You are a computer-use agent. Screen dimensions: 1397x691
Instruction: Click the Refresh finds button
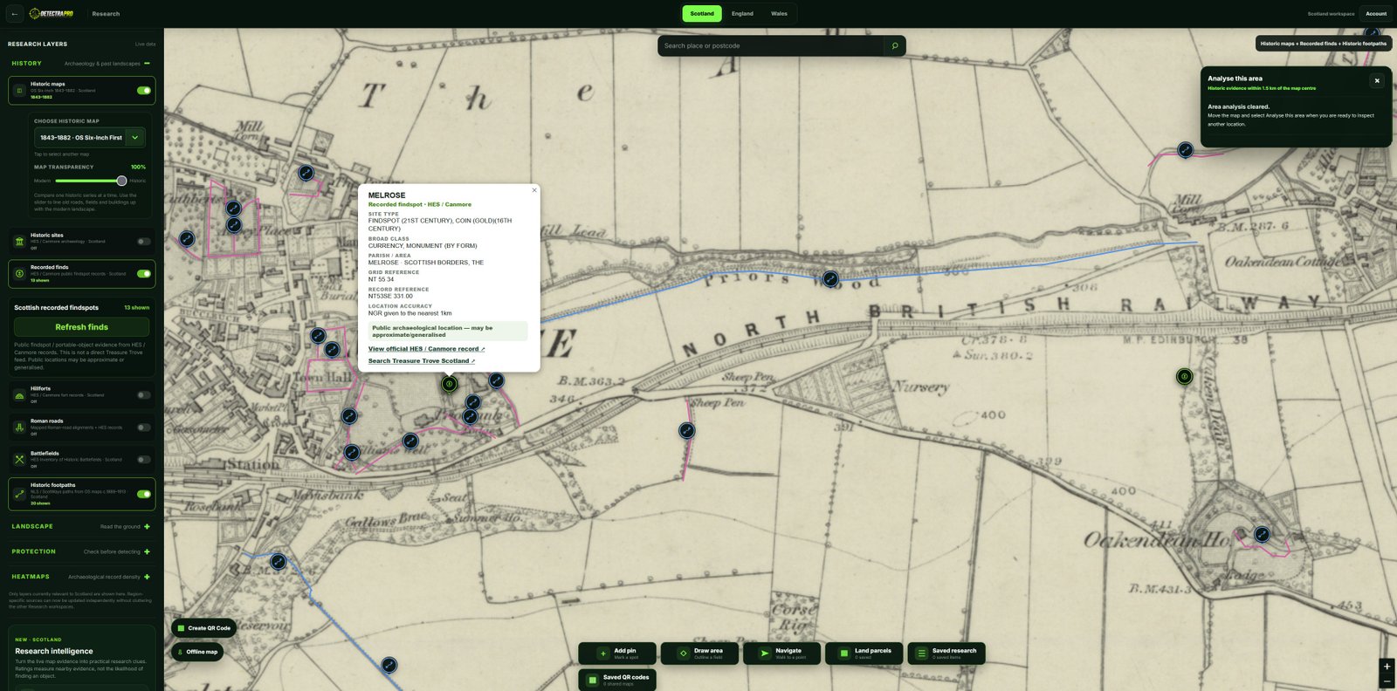pos(82,327)
